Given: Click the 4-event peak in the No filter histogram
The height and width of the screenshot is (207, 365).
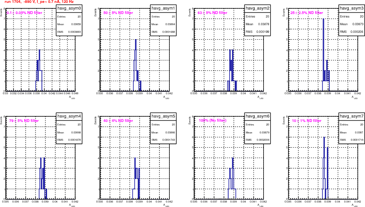Looking at the screenshot, I should point(233,178).
